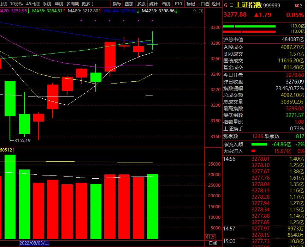Open the 画线 drawing tools
The width and height of the screenshot is (307, 247).
(166, 4)
